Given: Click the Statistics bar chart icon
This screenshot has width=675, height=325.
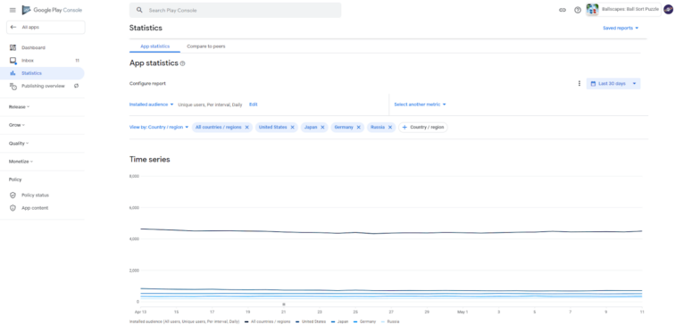Looking at the screenshot, I should 12,73.
